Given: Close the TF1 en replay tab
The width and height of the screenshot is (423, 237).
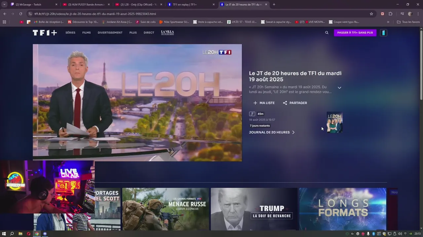Looking at the screenshot, I should tap(213, 5).
